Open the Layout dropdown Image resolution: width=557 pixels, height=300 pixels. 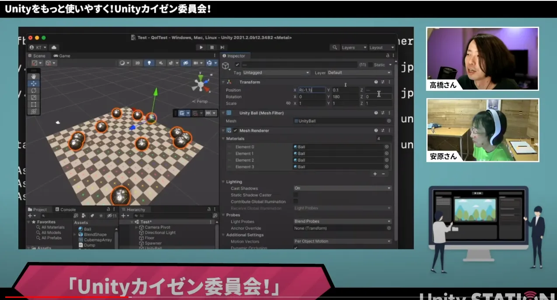click(381, 47)
